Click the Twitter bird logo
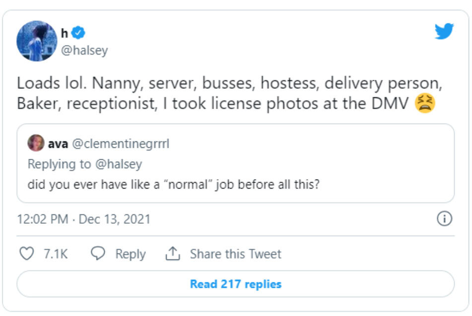472x316 pixels. (x=444, y=32)
